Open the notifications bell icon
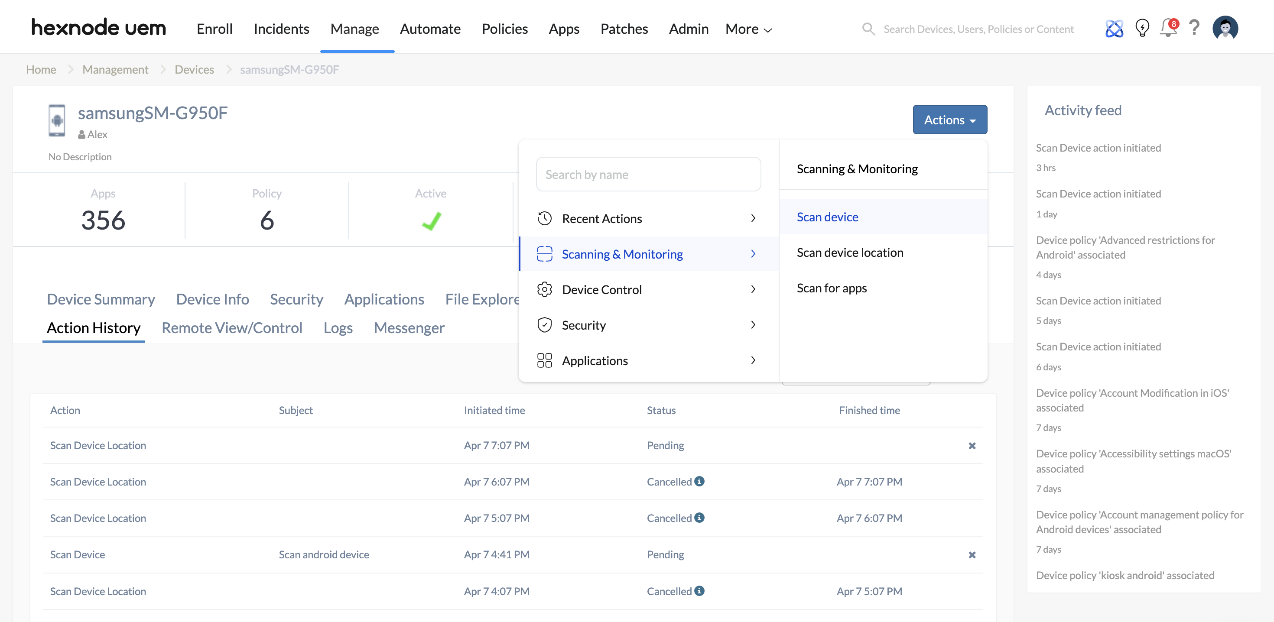 pos(1168,29)
